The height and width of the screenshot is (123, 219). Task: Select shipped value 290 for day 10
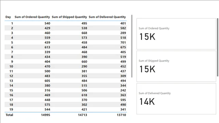tap(84, 66)
